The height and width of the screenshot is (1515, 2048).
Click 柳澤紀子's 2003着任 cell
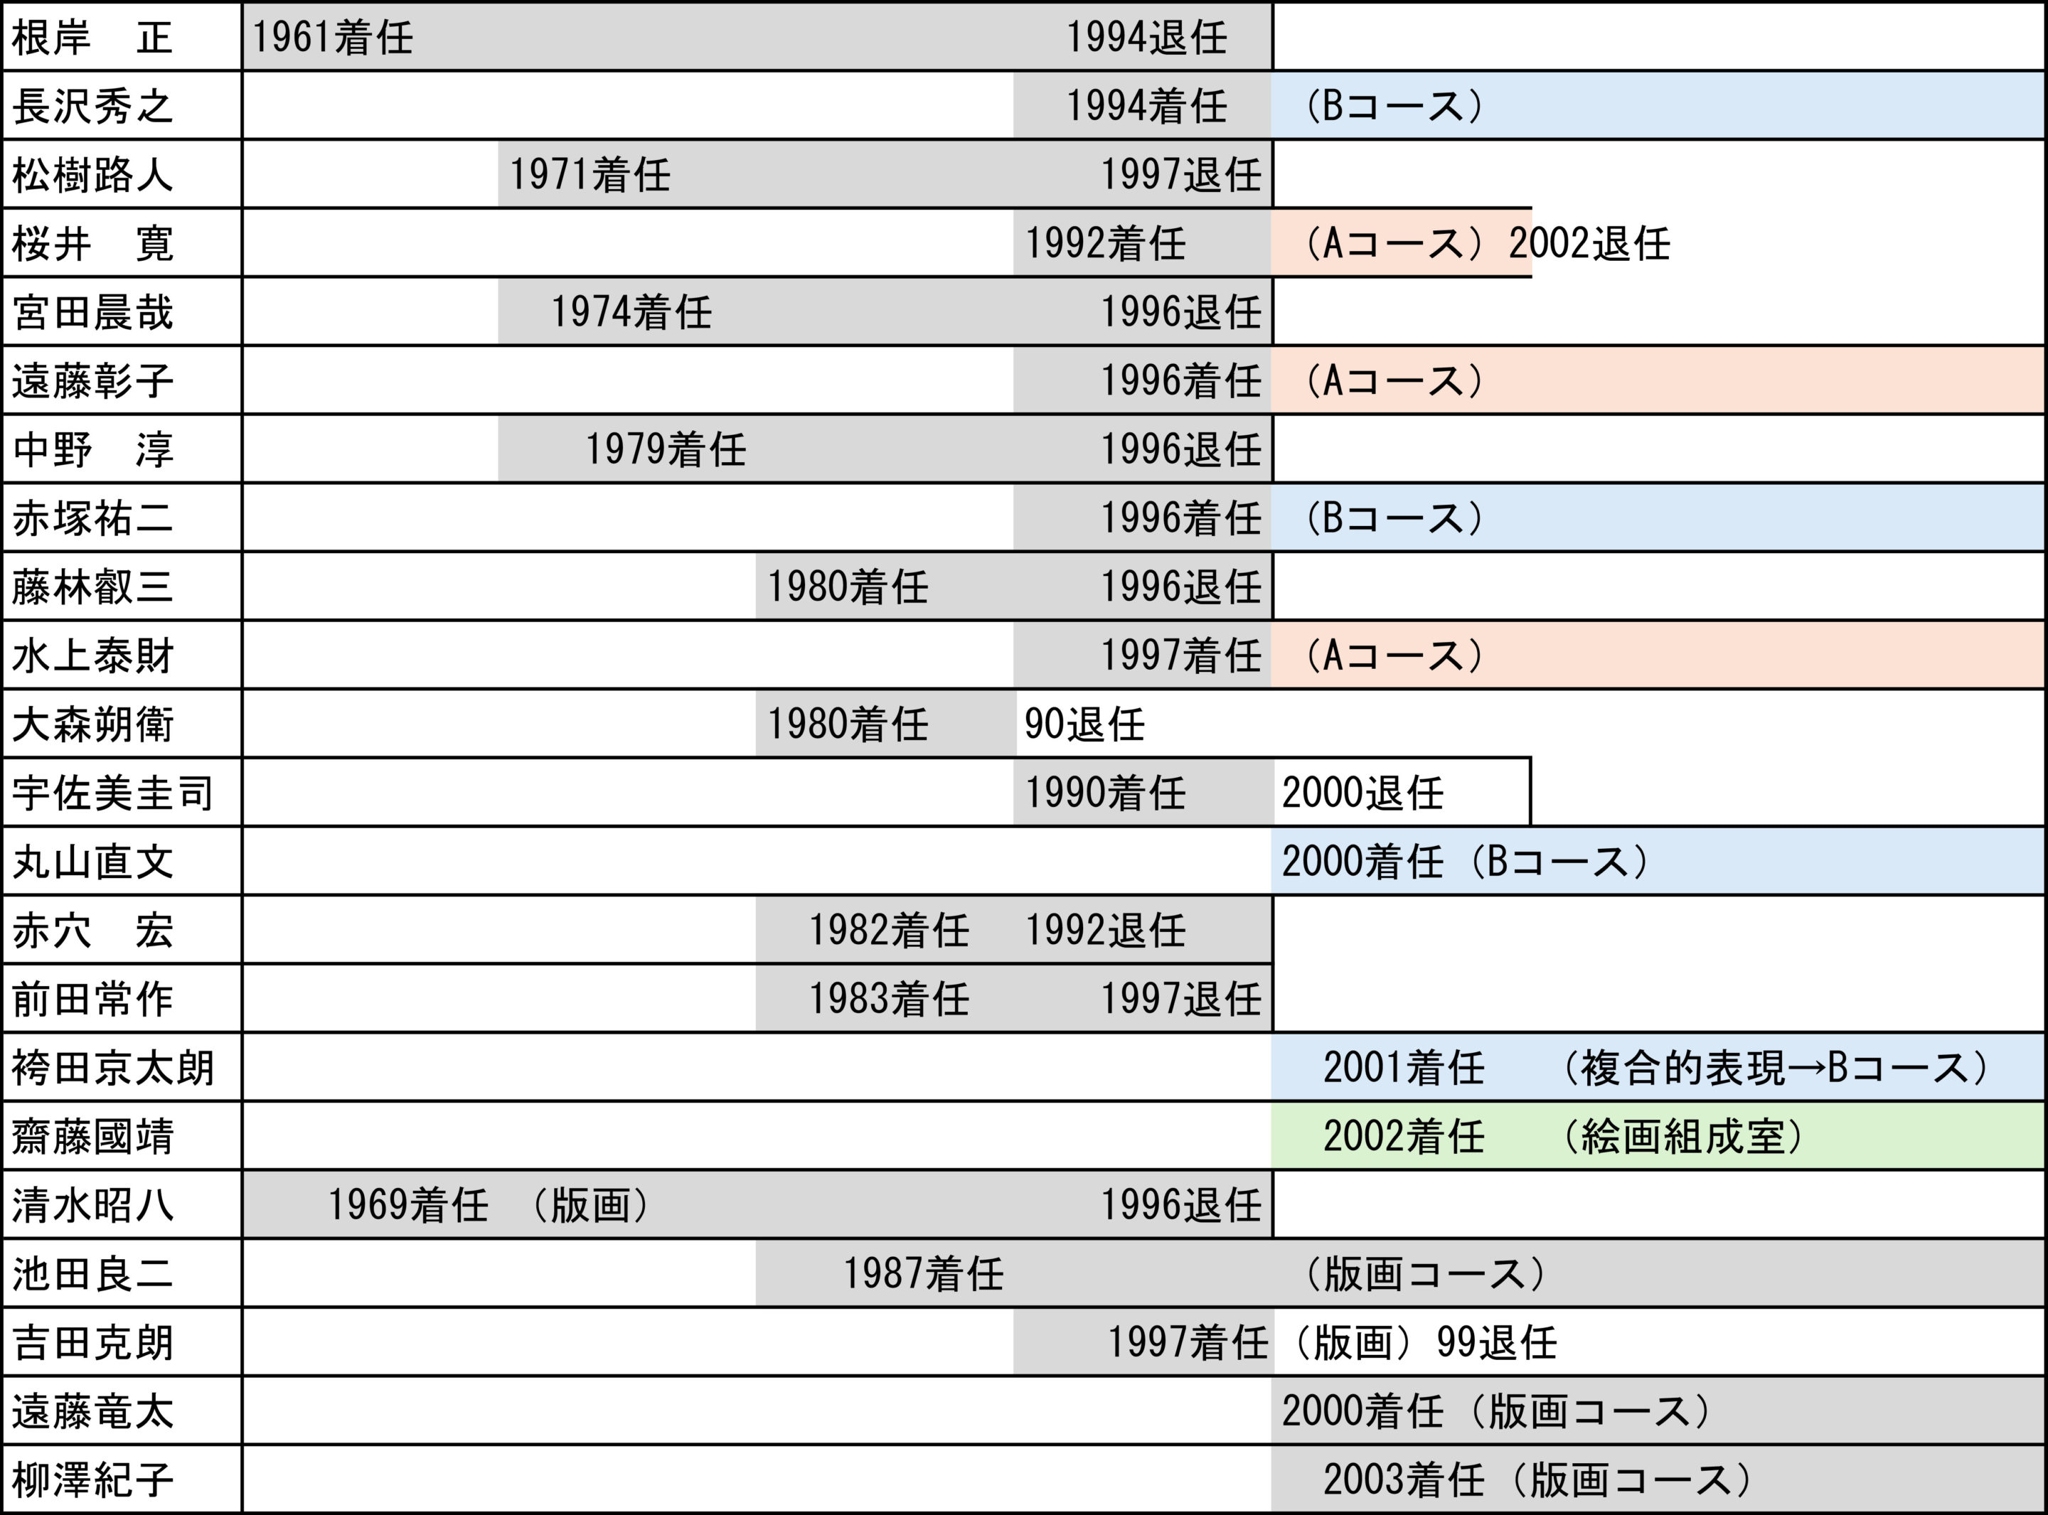click(1403, 1480)
